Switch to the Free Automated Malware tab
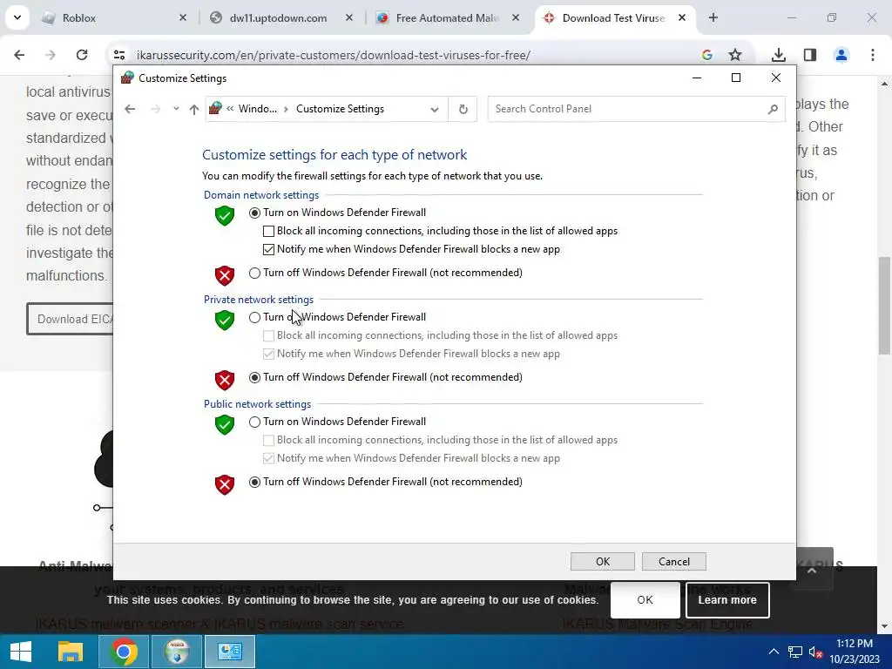 pyautogui.click(x=447, y=18)
